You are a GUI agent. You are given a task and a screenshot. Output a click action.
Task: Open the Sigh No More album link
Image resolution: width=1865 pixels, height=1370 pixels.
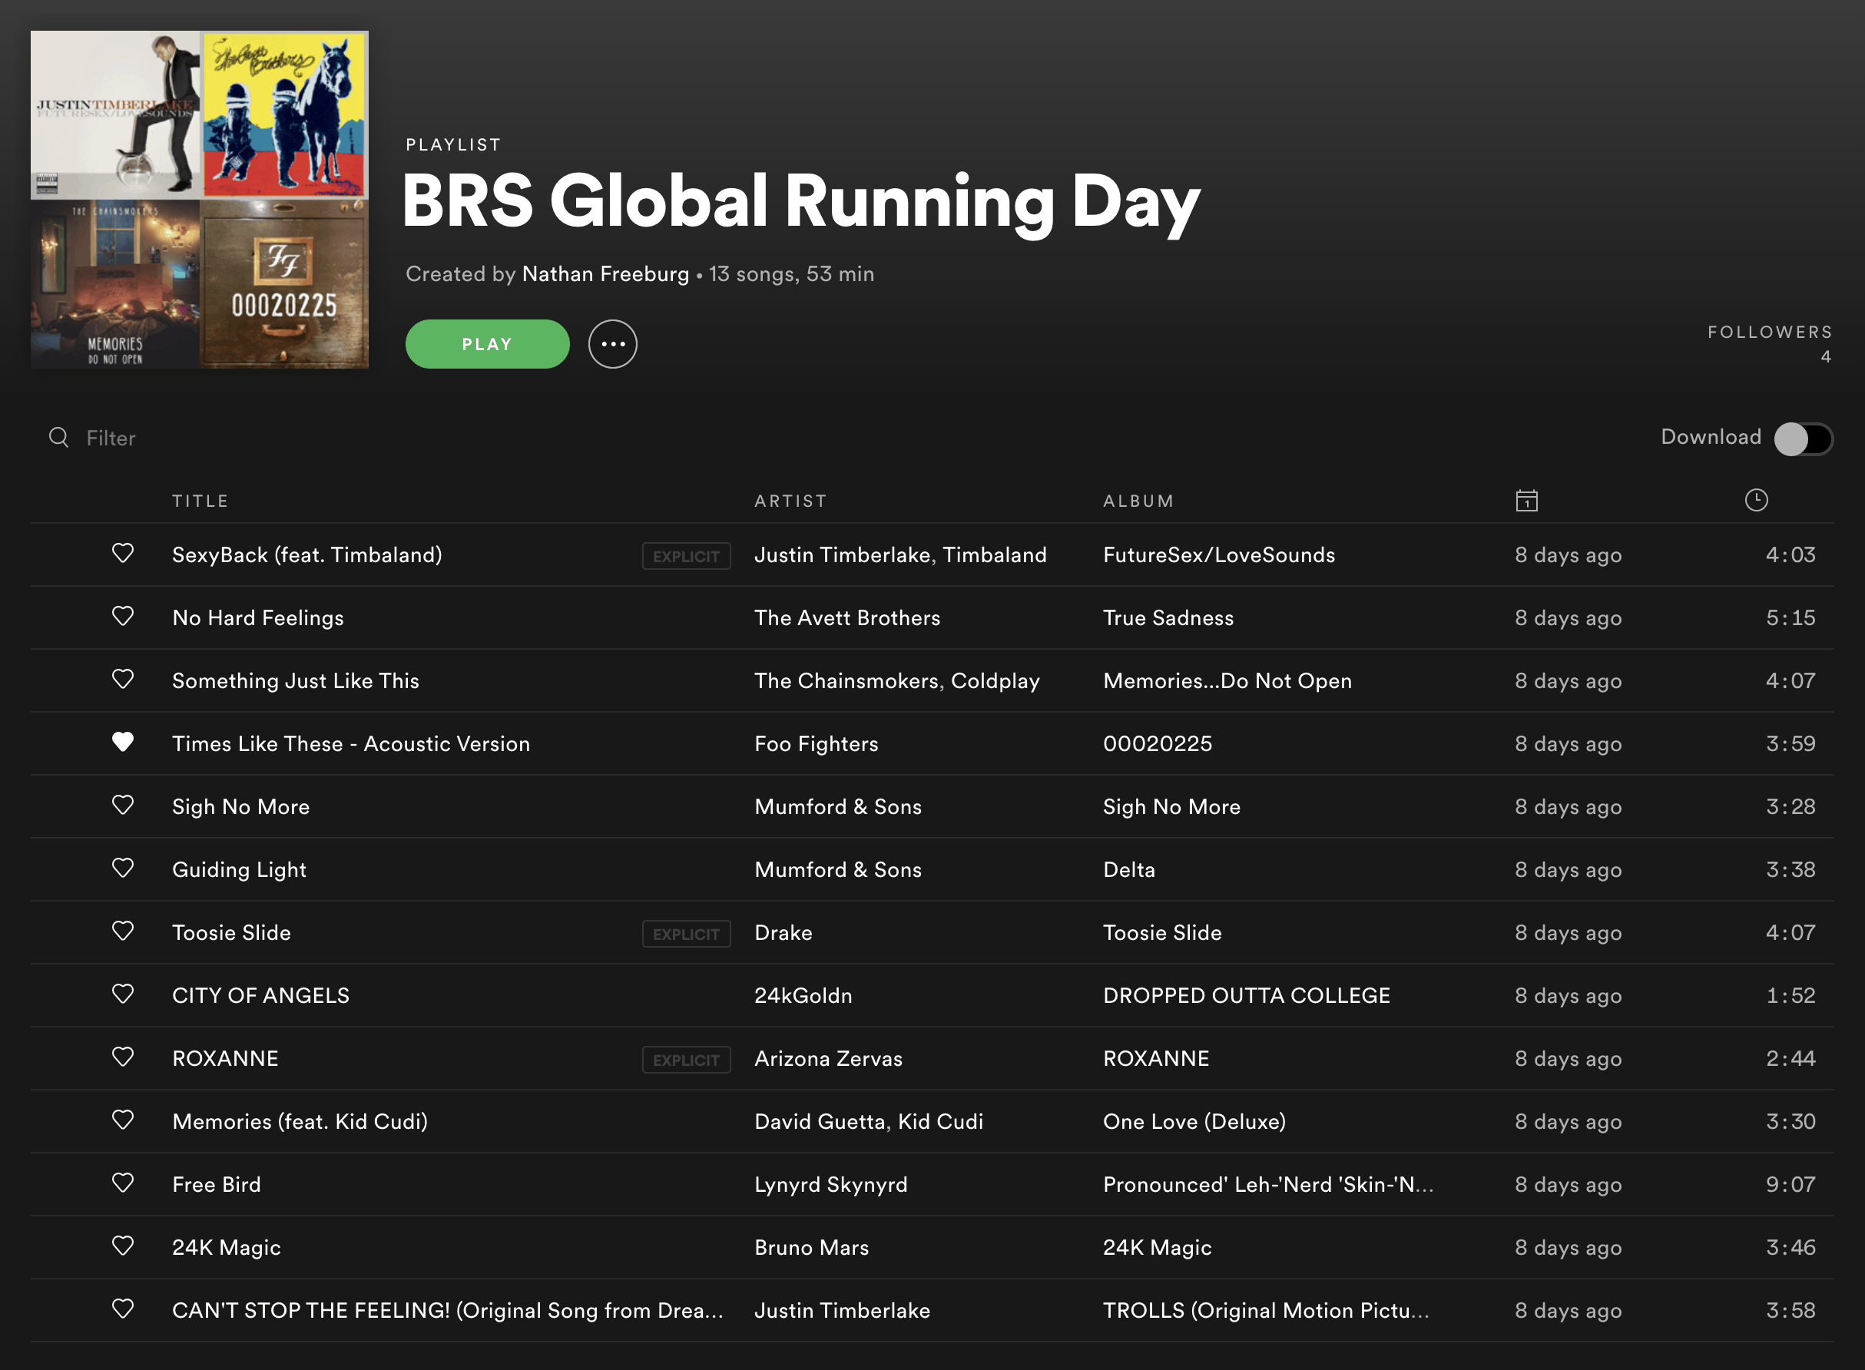click(1171, 807)
